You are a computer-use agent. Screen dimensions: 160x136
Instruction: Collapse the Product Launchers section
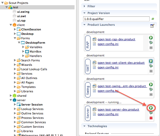pyautogui.click(x=84, y=25)
